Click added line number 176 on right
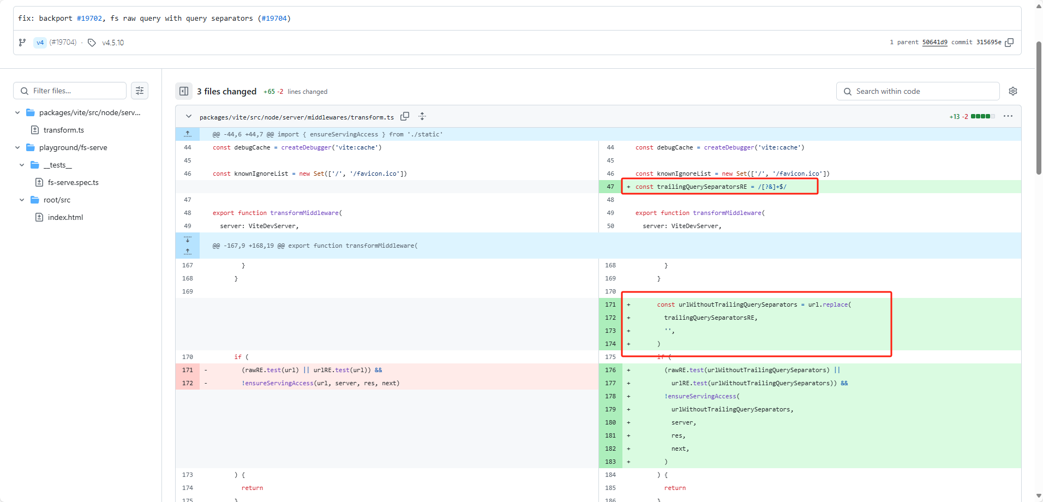 coord(610,370)
